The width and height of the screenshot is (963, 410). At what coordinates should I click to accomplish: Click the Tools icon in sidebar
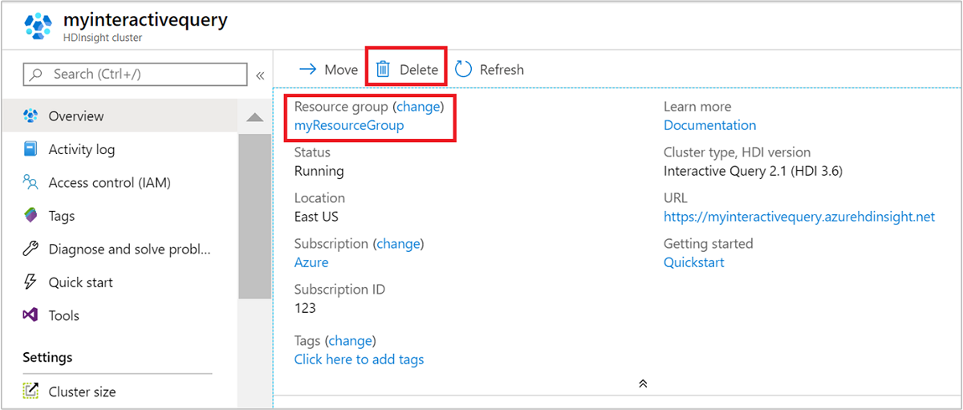(31, 315)
